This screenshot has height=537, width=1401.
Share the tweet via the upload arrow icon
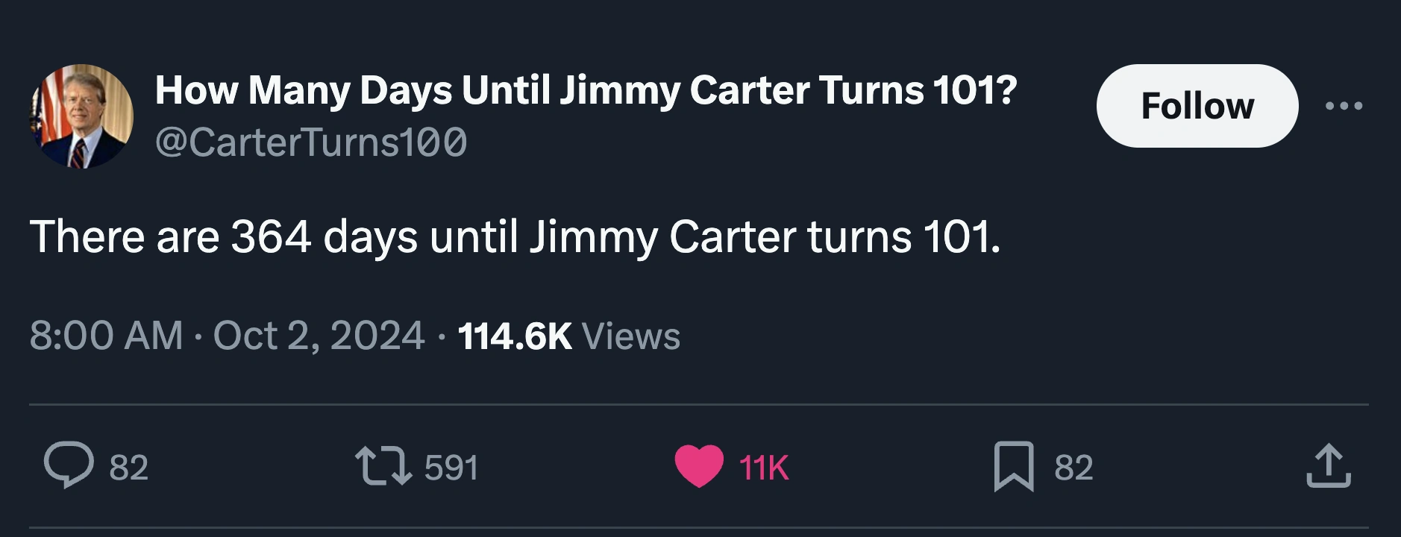point(1328,466)
